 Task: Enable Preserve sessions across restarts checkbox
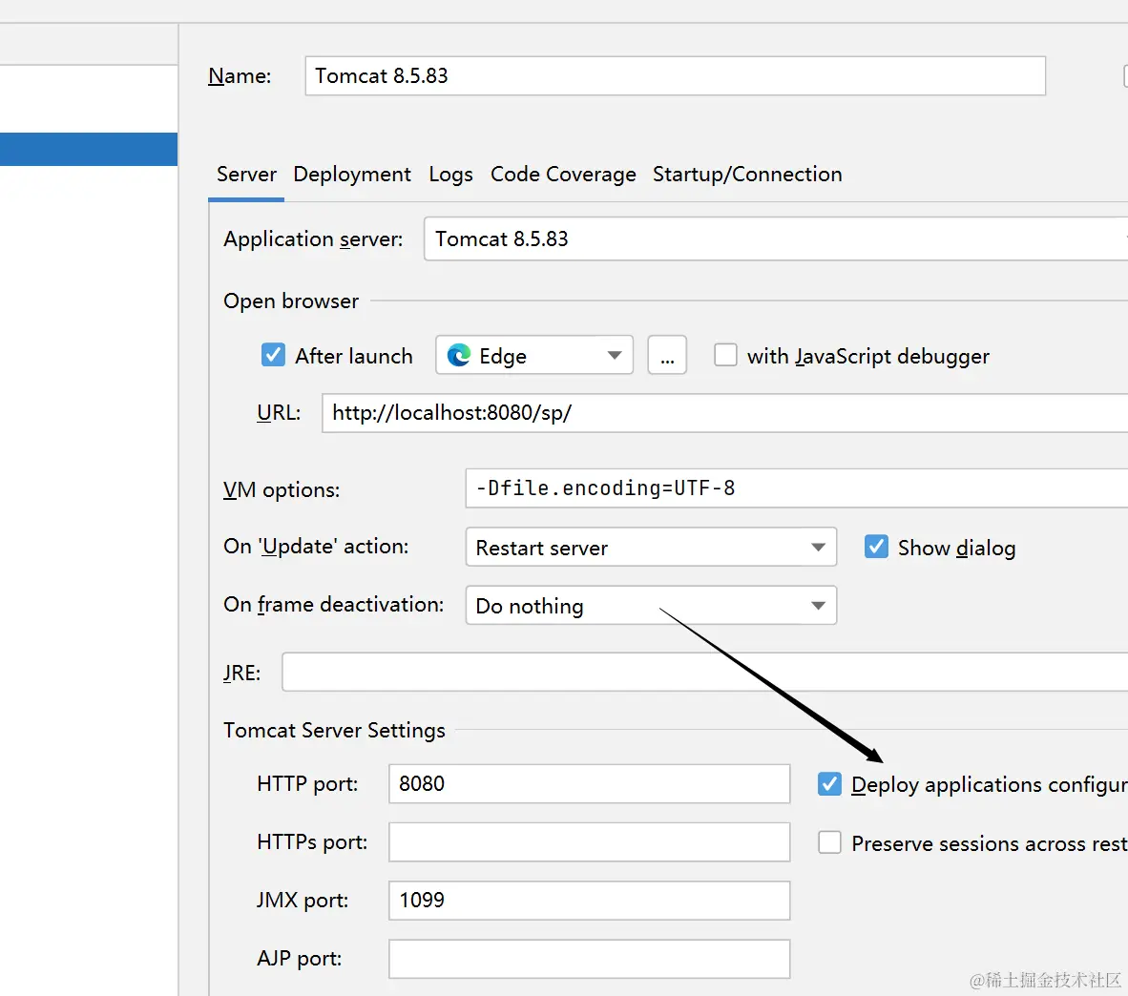[x=829, y=842]
